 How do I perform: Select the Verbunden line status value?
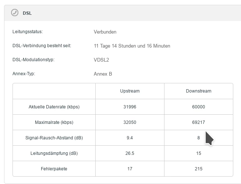[x=105, y=32]
